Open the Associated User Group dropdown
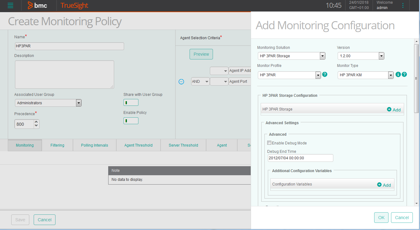The image size is (420, 230). click(x=79, y=103)
